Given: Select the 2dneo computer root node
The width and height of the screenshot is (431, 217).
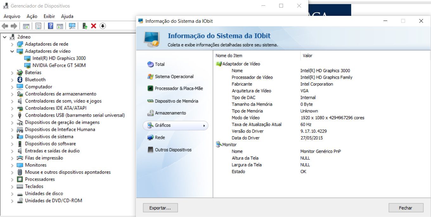Looking at the screenshot, I should coord(24,37).
